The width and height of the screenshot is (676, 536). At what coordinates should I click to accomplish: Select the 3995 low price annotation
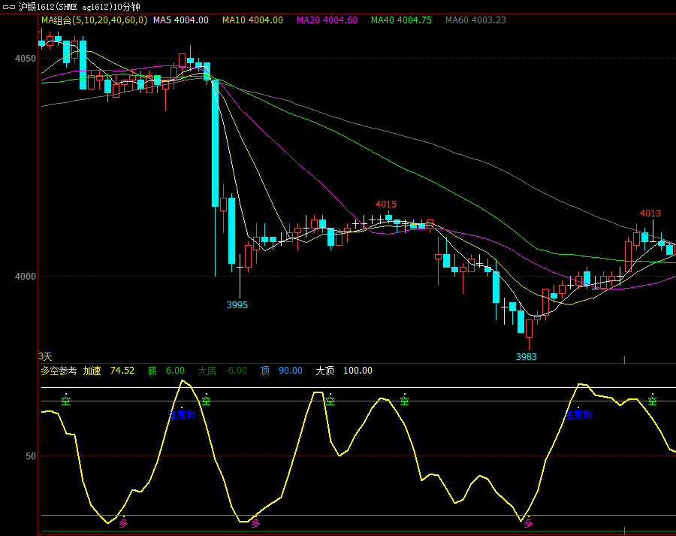point(237,305)
